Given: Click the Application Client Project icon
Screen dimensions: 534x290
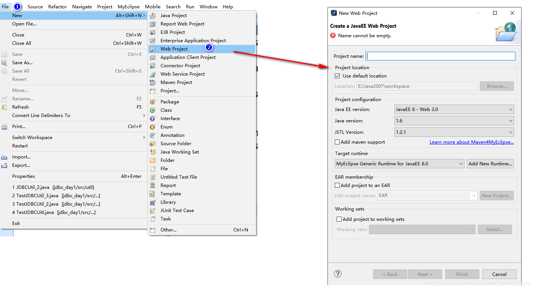Looking at the screenshot, I should click(x=153, y=57).
